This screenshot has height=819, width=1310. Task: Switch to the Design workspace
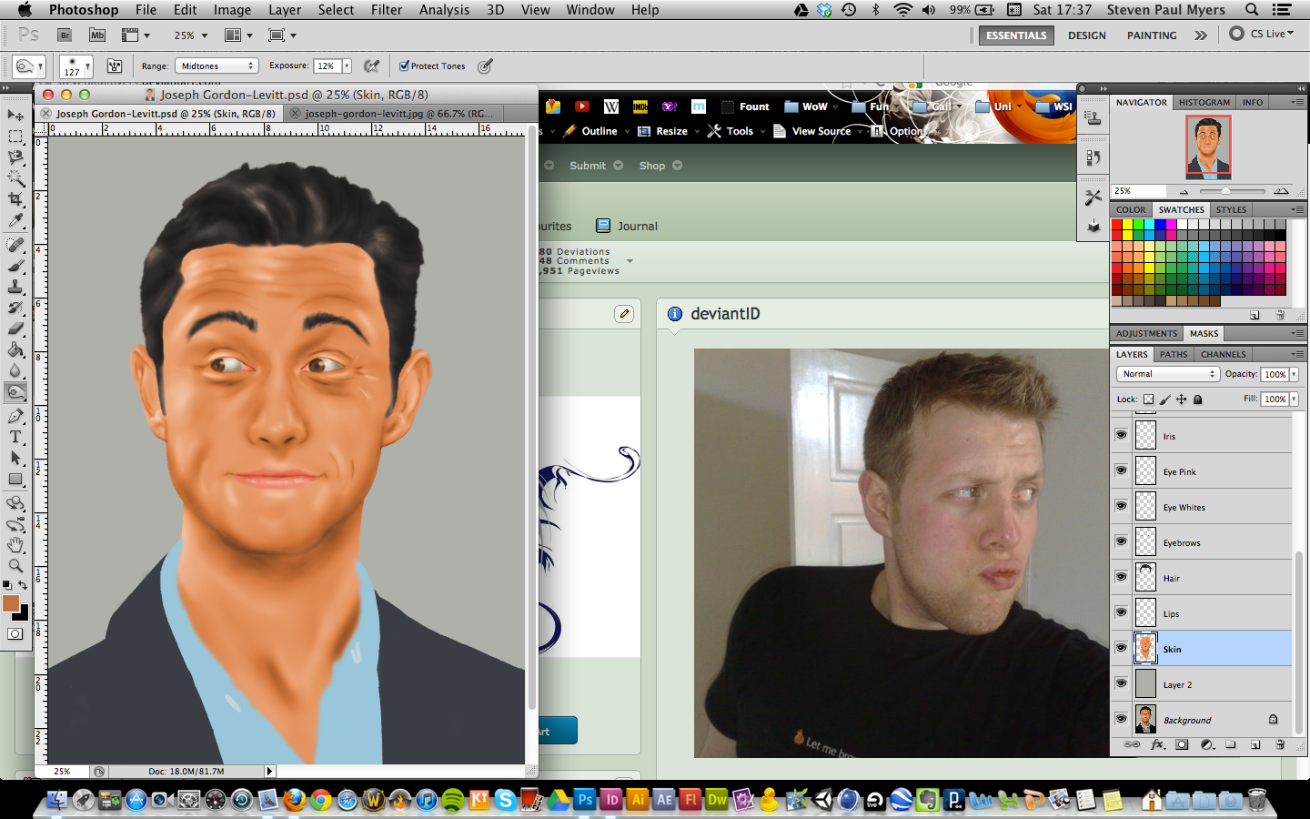(1087, 35)
